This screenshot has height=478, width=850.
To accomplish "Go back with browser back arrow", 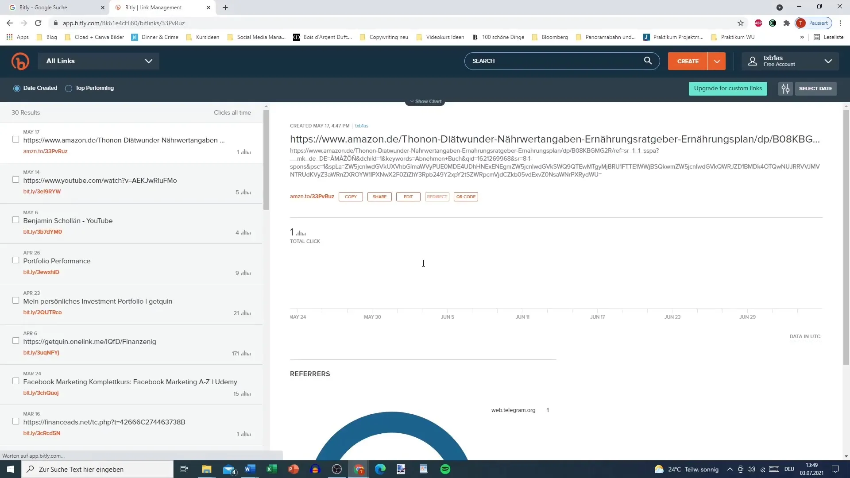I will click(10, 23).
